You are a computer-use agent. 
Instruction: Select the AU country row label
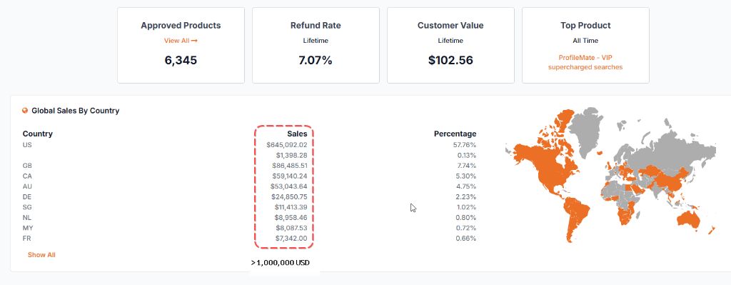point(27,186)
